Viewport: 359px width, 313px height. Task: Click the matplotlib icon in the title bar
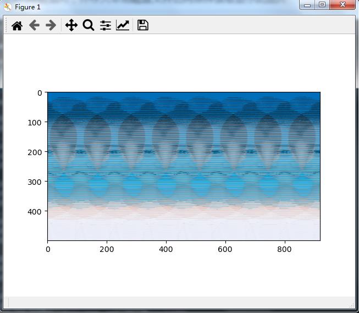(x=8, y=7)
